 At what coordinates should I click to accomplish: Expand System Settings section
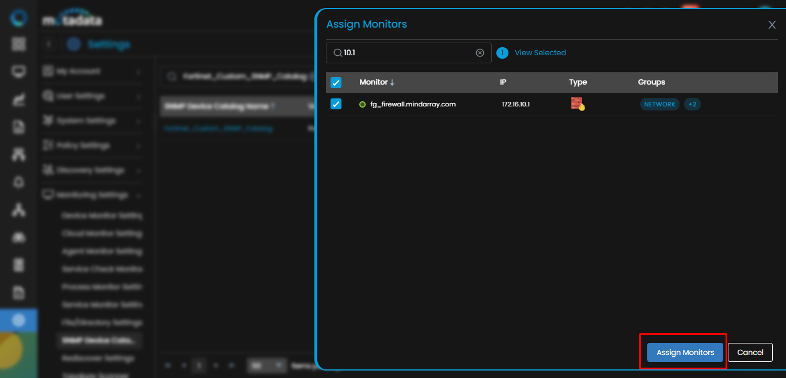point(92,121)
